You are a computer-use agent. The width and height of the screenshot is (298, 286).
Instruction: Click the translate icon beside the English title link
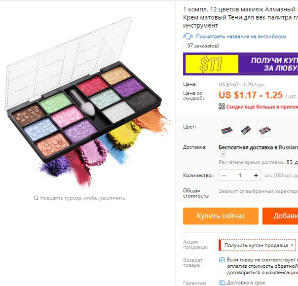pyautogui.click(x=188, y=36)
